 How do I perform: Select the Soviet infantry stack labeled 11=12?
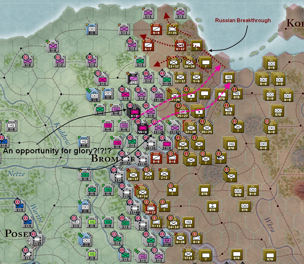coord(173,63)
